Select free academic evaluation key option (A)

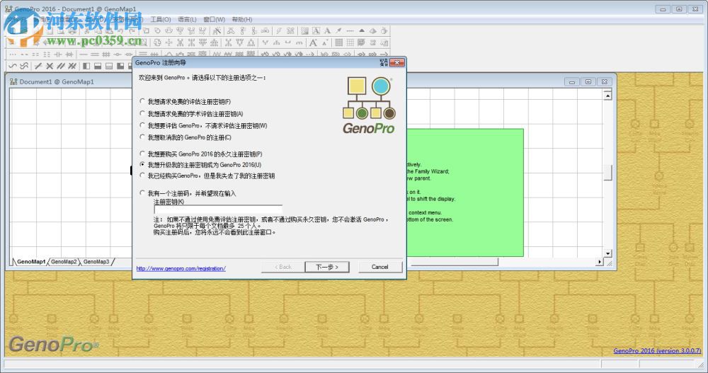[x=142, y=114]
